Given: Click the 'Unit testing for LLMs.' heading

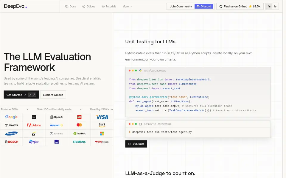Looking at the screenshot, I should click(151, 42).
